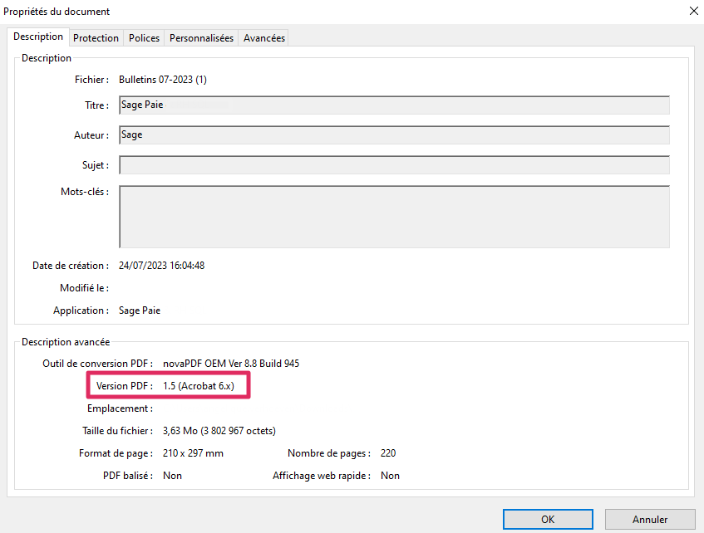Click the Affichage web rapide Non value
The width and height of the screenshot is (704, 533).
point(390,476)
